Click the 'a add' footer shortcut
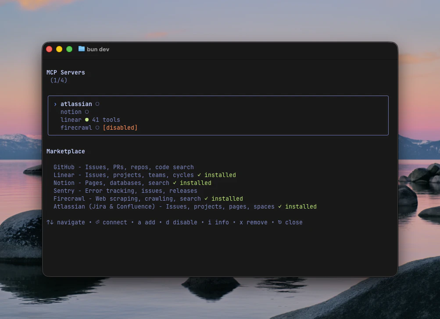The image size is (440, 319). (147, 222)
